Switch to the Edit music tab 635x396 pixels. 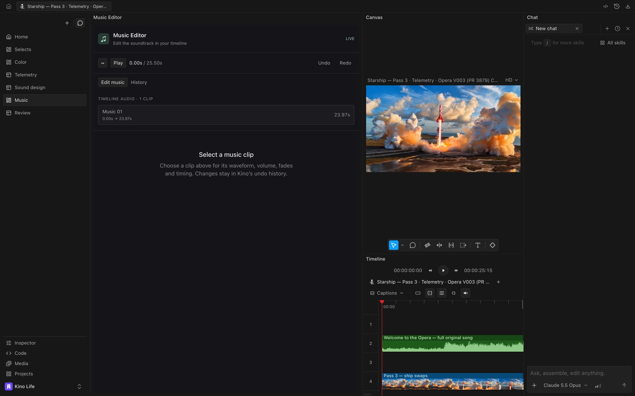(x=113, y=82)
